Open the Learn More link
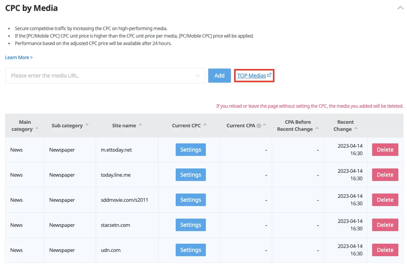 click(x=19, y=58)
